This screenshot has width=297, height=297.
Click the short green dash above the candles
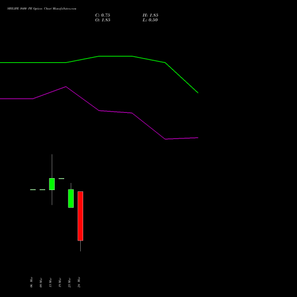click(x=61, y=179)
